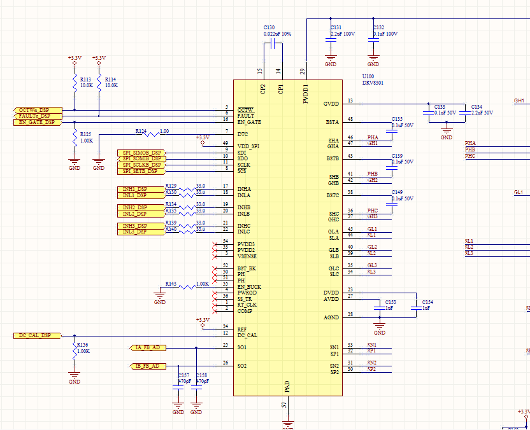Click the U100 designator text
The height and width of the screenshot is (430, 530).
point(368,76)
